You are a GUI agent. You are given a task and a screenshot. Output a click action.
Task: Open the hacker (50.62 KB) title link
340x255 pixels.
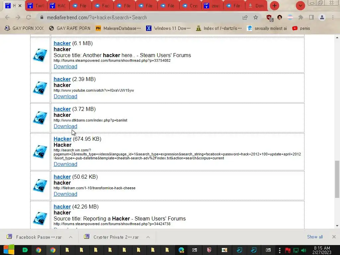(62, 177)
